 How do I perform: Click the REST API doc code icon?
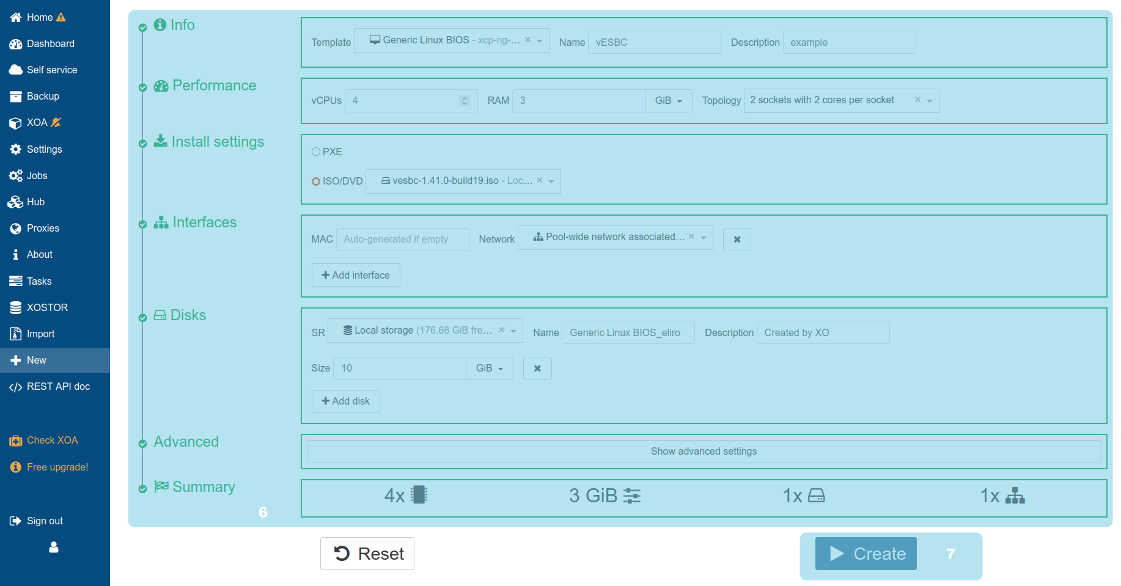pos(16,387)
